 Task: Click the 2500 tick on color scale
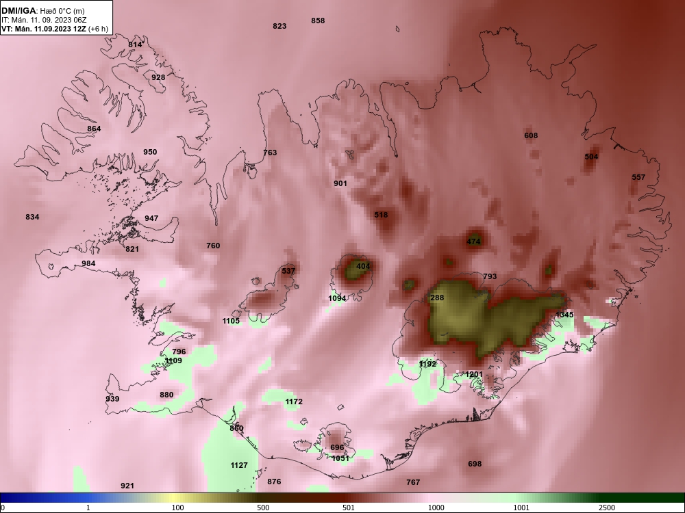[x=607, y=508]
